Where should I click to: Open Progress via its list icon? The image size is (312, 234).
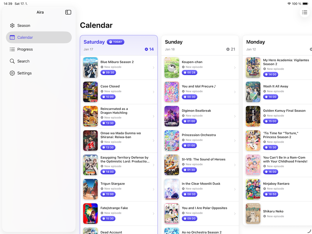pyautogui.click(x=12, y=49)
